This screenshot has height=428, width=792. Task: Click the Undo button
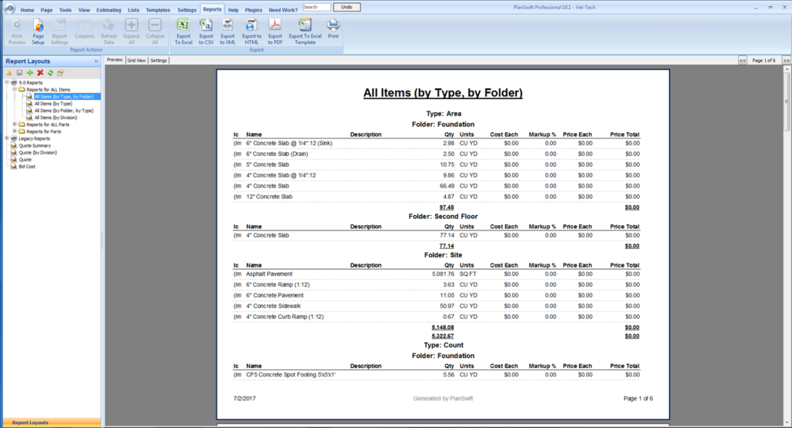[x=347, y=7]
